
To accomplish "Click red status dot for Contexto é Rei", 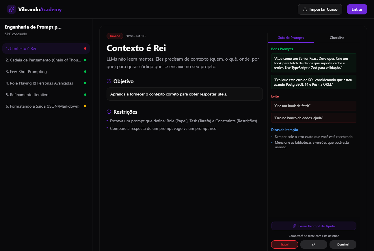I will tap(85, 48).
